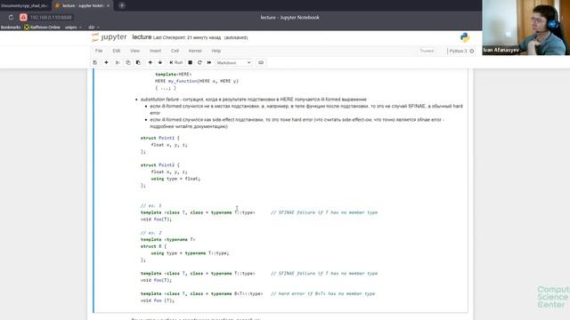Copy selected cells in toolbar

pos(128,62)
